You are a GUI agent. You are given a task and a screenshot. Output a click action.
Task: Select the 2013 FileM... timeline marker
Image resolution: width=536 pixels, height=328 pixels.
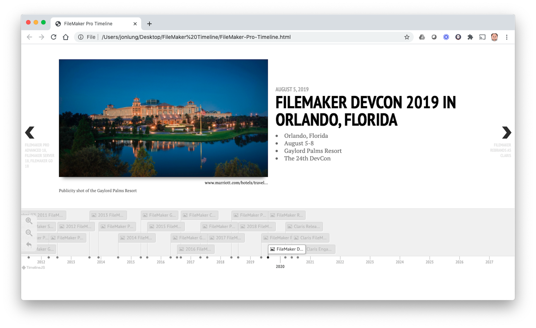(x=108, y=215)
